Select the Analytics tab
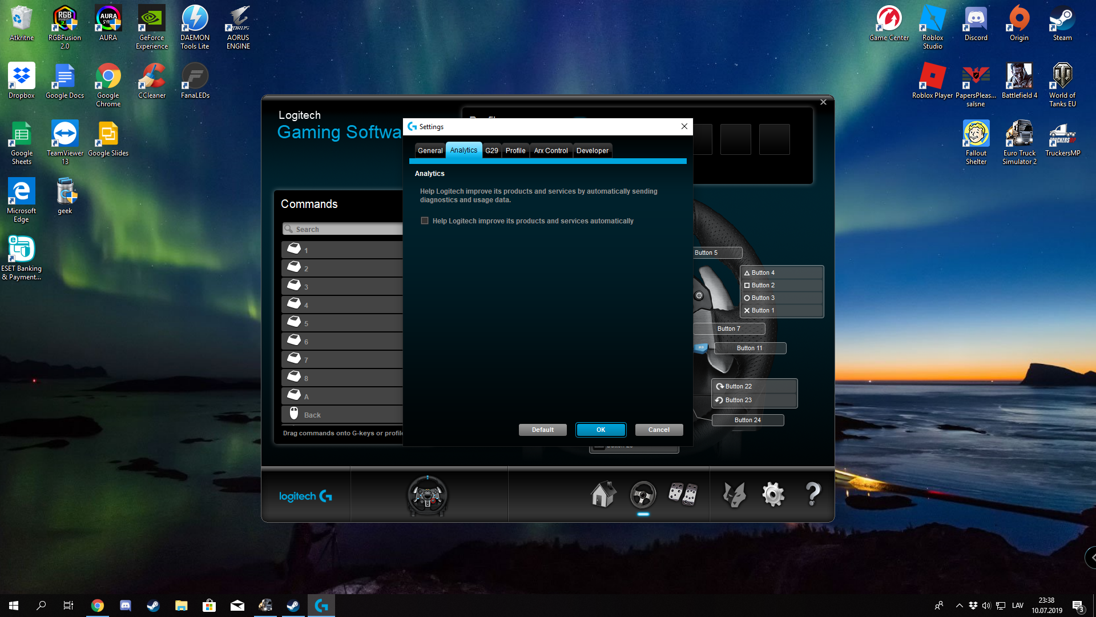1096x617 pixels. tap(464, 150)
